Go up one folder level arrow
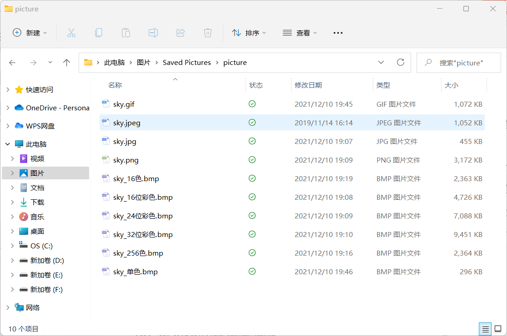The width and height of the screenshot is (507, 336). [x=66, y=63]
